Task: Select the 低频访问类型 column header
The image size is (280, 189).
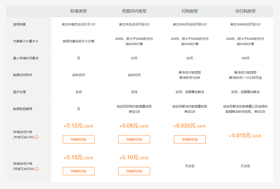Action: [134, 11]
